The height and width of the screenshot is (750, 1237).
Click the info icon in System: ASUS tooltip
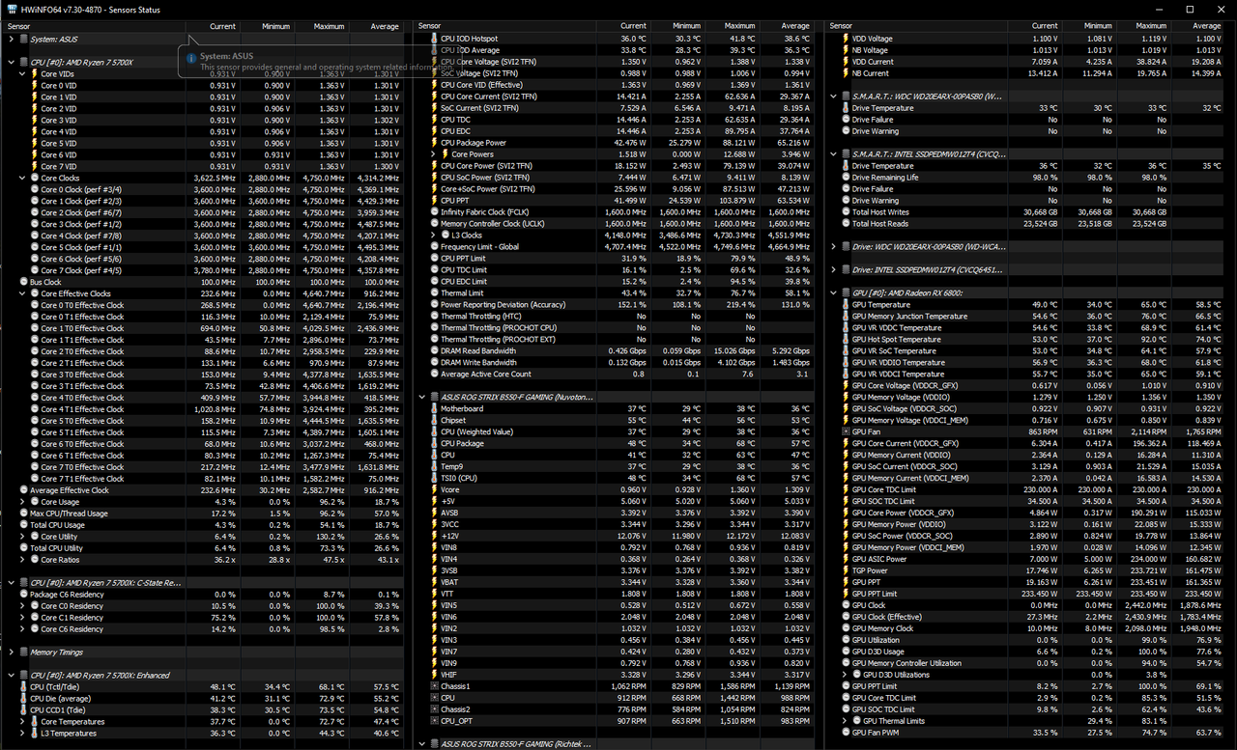[x=189, y=60]
